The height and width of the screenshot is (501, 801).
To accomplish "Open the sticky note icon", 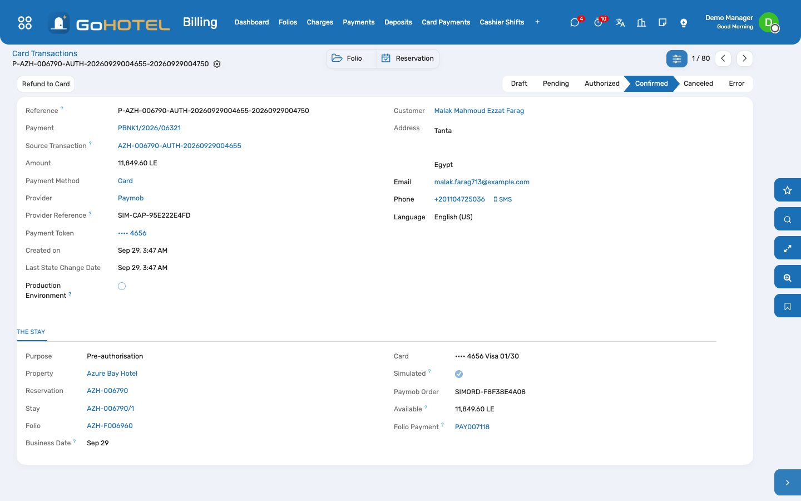I will coord(662,22).
